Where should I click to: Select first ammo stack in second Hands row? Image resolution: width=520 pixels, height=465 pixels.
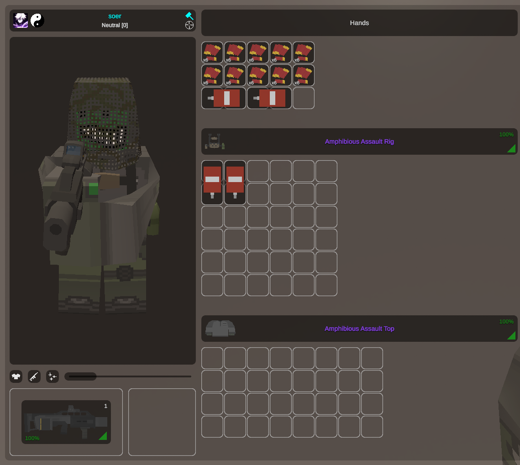[212, 75]
